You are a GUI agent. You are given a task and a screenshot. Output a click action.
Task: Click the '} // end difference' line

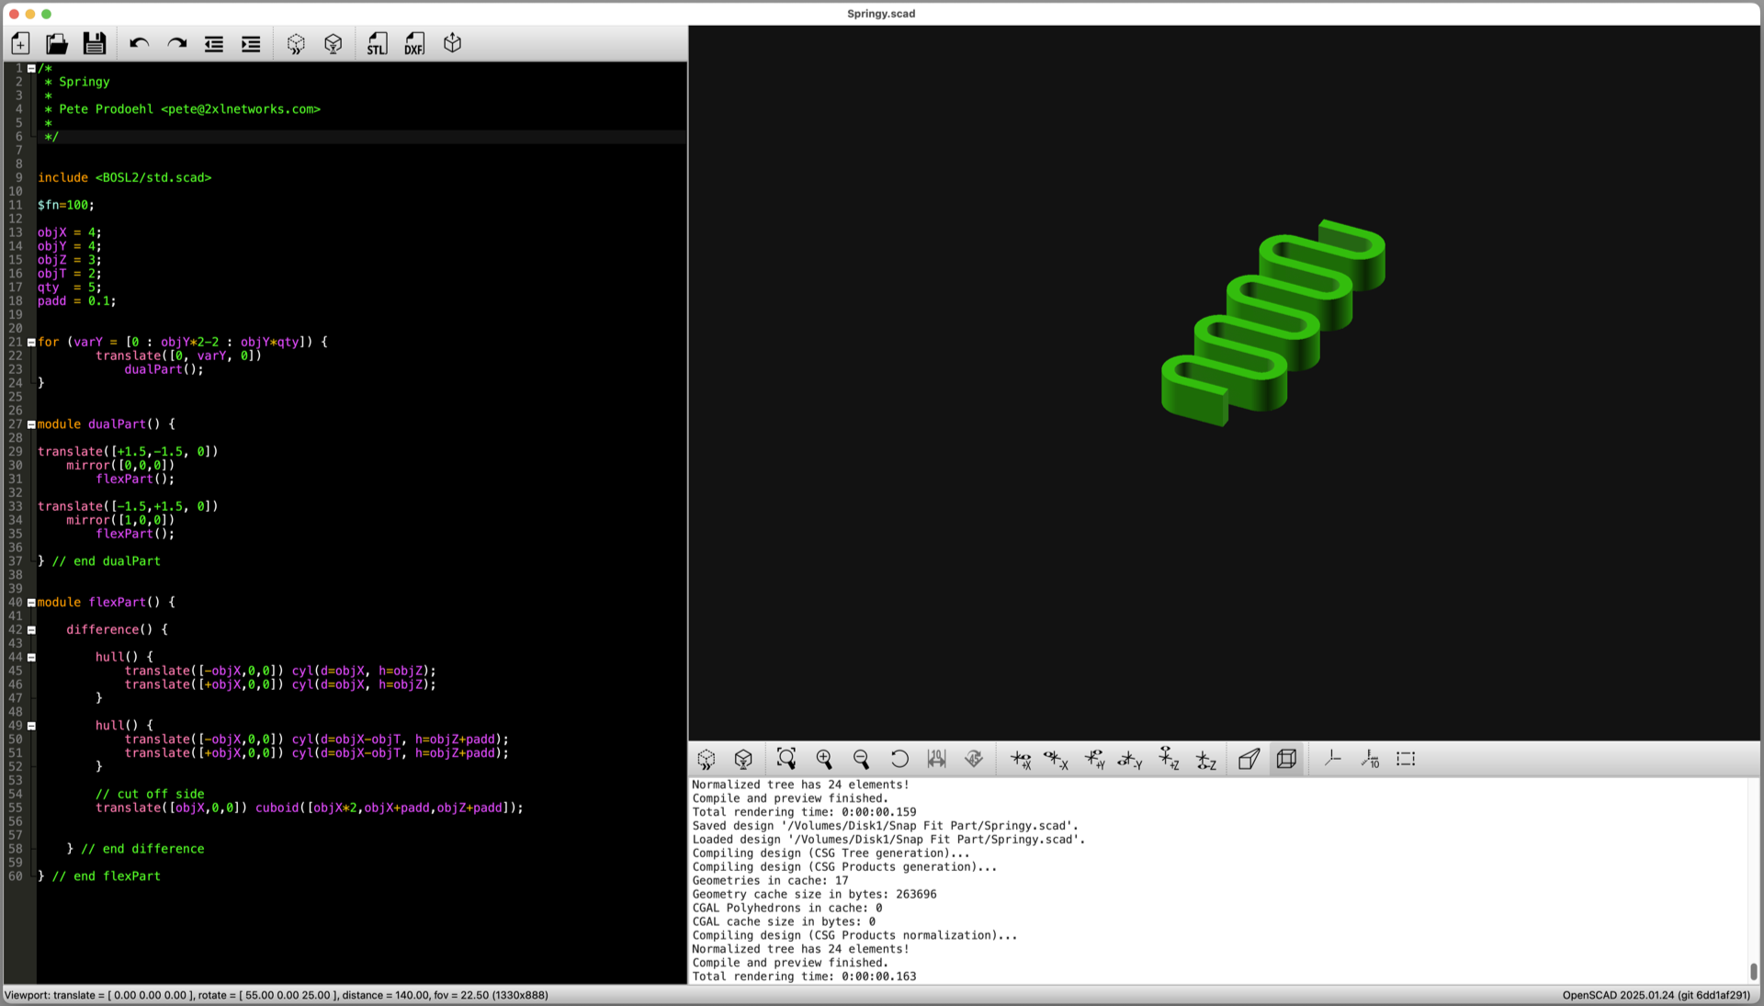[x=136, y=849]
